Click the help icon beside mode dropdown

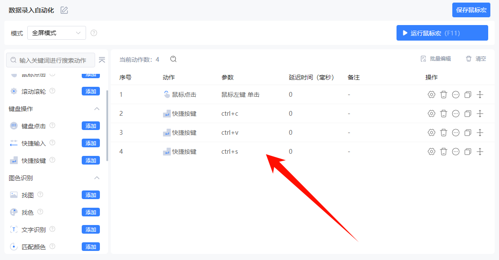[94, 33]
